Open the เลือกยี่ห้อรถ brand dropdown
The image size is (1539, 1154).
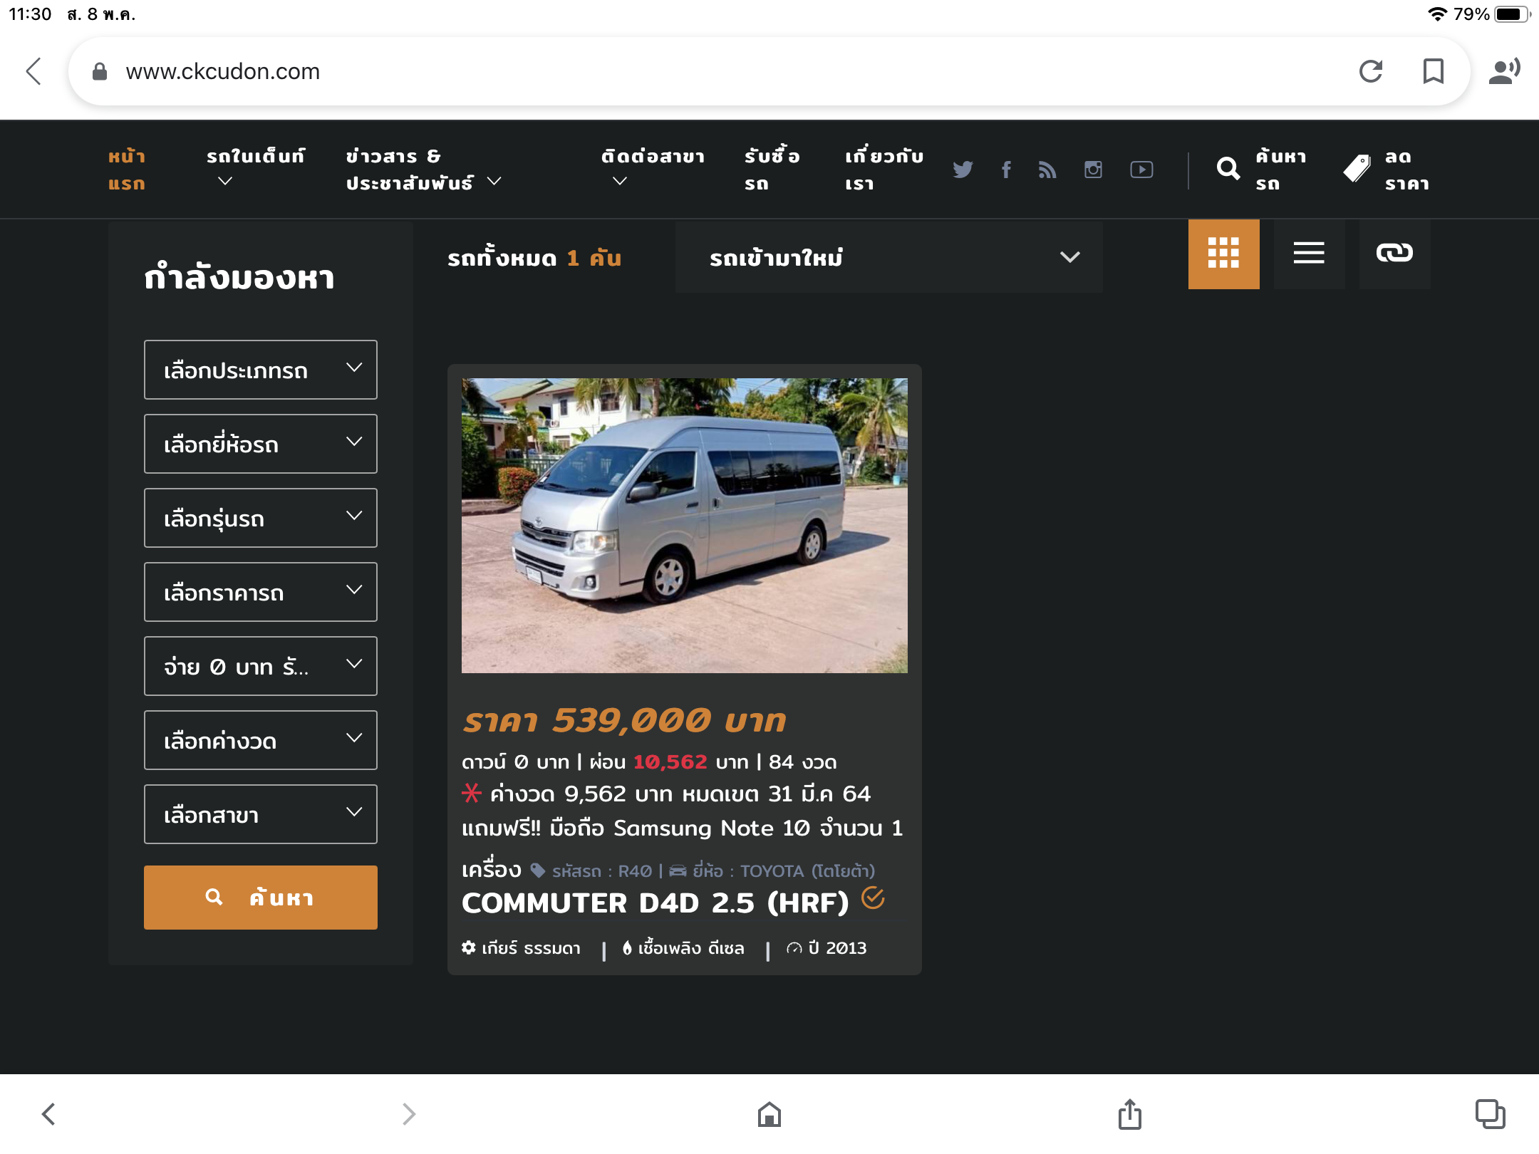[x=261, y=444]
